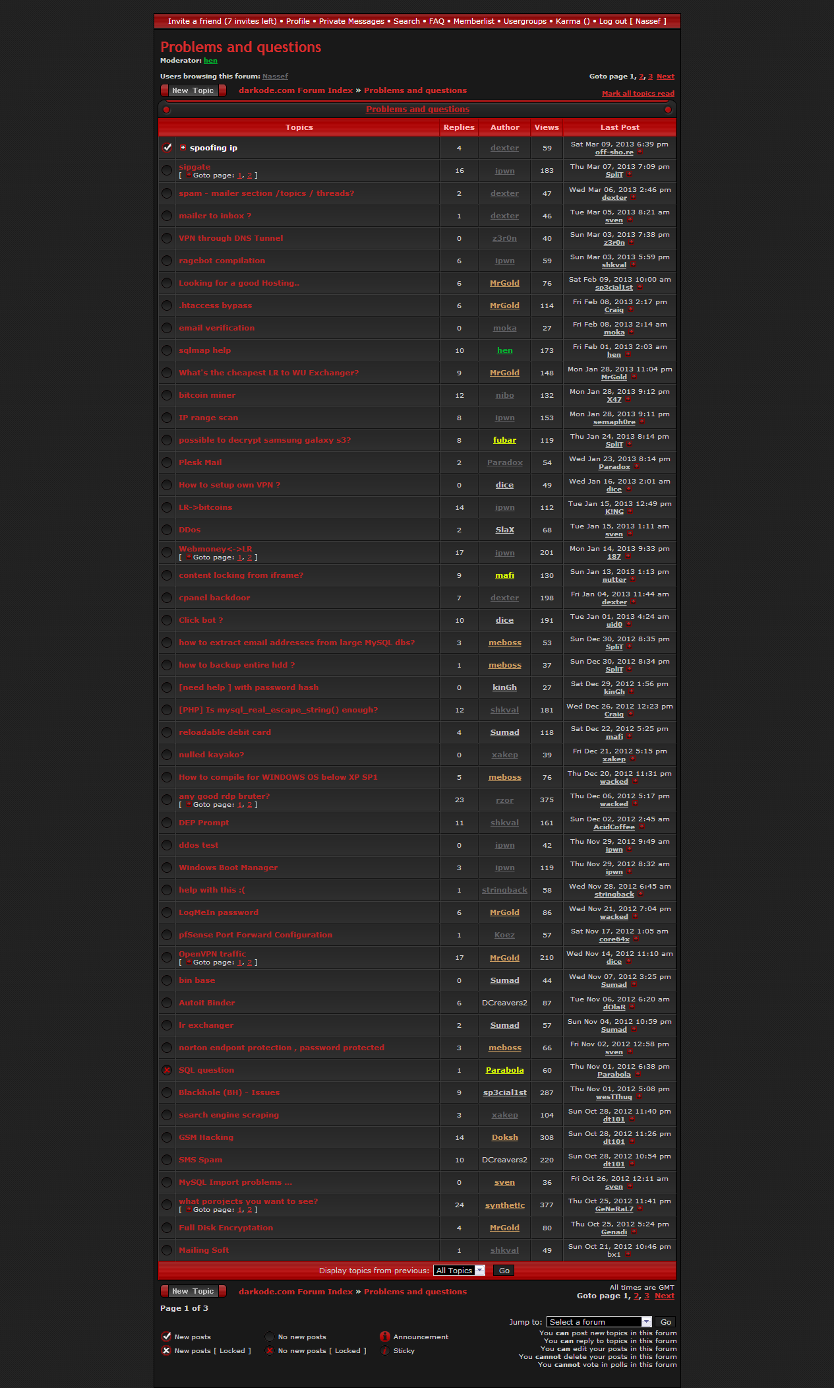
Task: Open the All Topics dropdown
Action: [x=459, y=1271]
